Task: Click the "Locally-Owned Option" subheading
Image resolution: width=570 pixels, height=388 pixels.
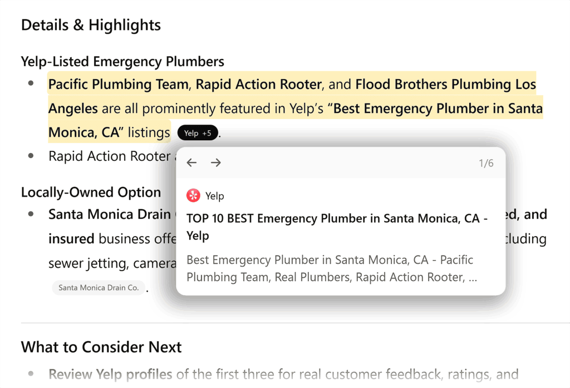Action: coord(91,192)
